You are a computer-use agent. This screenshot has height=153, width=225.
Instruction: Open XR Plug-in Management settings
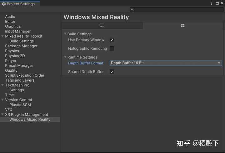pos(27,115)
